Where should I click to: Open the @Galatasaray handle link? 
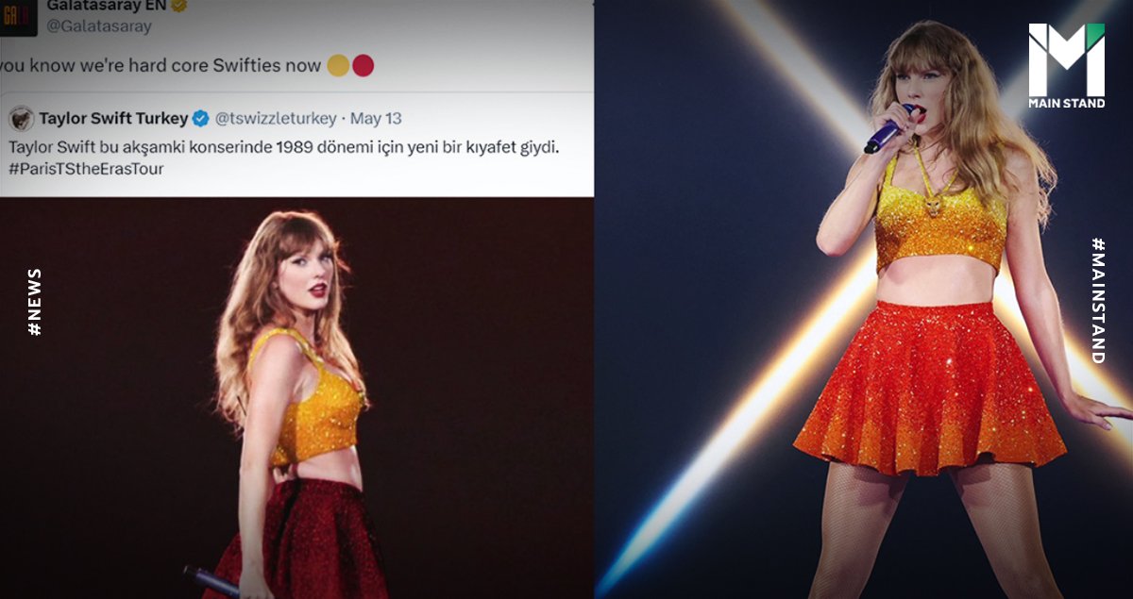tap(99, 26)
